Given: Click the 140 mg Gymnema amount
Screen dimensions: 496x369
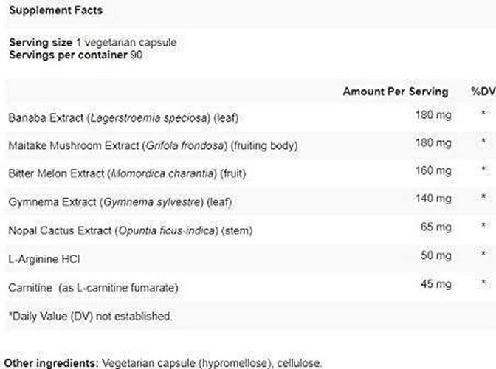Looking at the screenshot, I should tap(433, 199).
